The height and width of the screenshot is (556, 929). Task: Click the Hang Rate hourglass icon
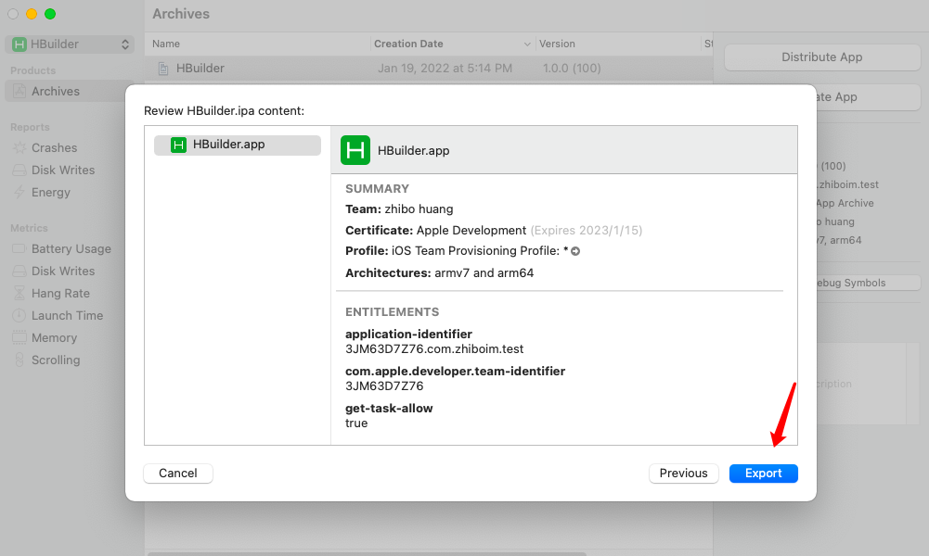pyautogui.click(x=19, y=294)
